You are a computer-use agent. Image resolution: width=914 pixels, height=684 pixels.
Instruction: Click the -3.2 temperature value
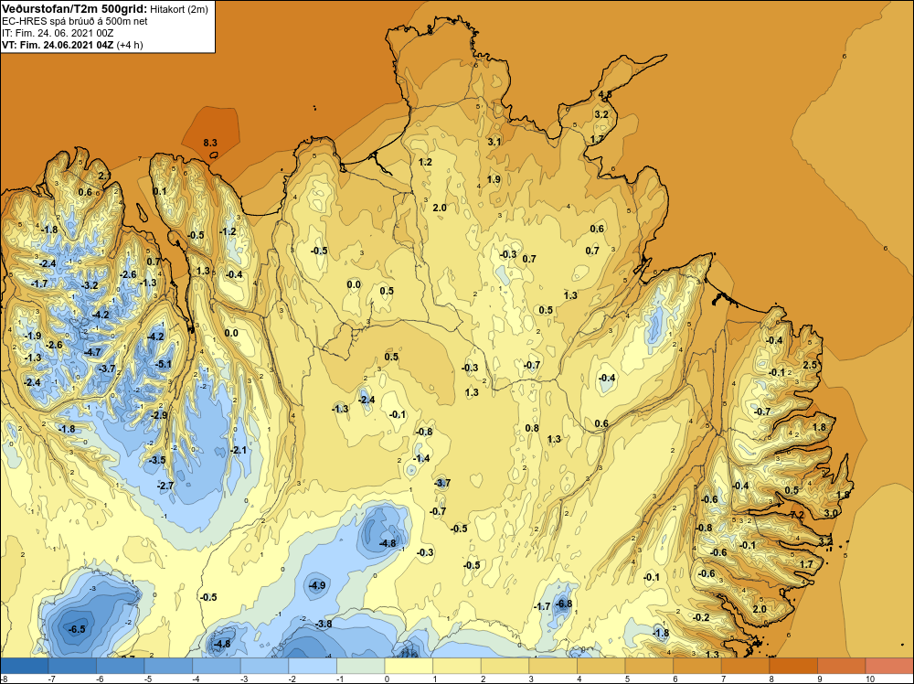click(x=90, y=285)
